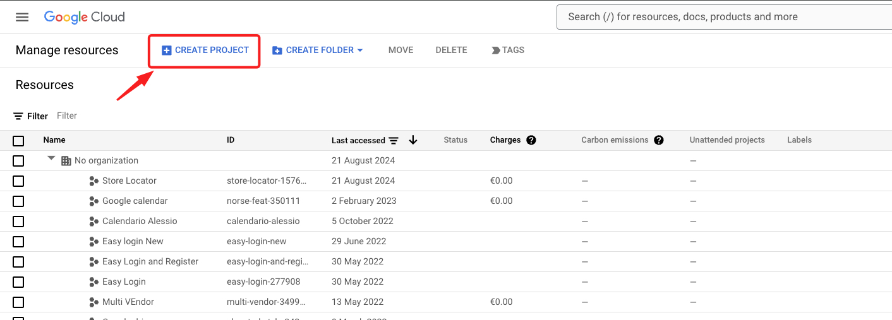
Task: Click the descending arrow in Last accessed column
Action: tap(413, 140)
